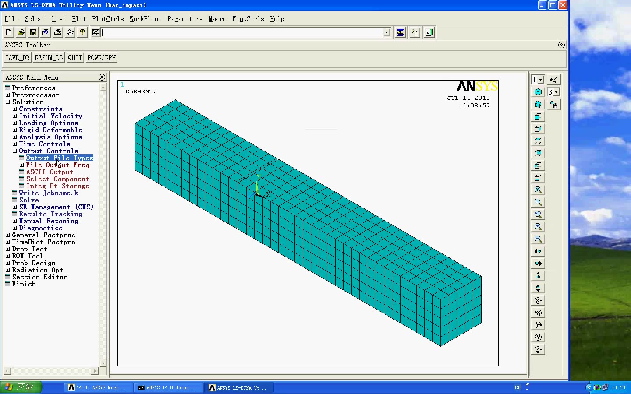
Task: Select the isometric view icon
Action: pos(538,91)
